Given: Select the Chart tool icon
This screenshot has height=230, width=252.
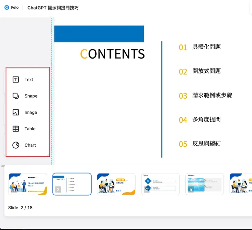Looking at the screenshot, I should [16, 145].
